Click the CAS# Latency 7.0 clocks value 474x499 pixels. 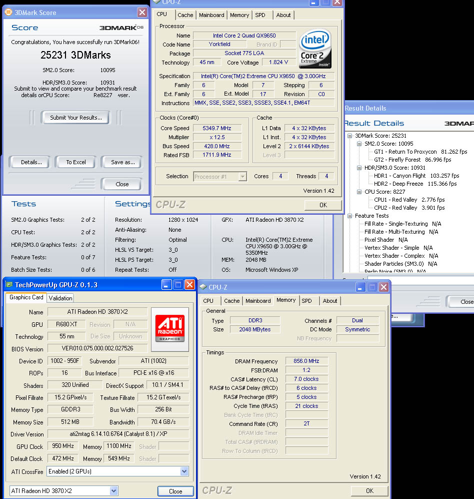point(306,379)
